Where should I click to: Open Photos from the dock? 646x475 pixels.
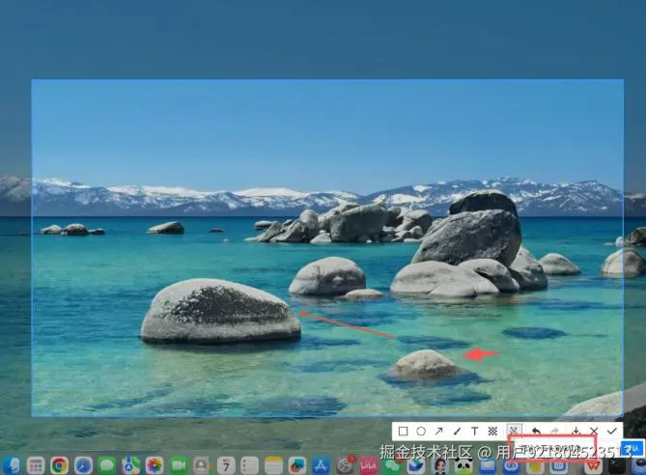154,465
